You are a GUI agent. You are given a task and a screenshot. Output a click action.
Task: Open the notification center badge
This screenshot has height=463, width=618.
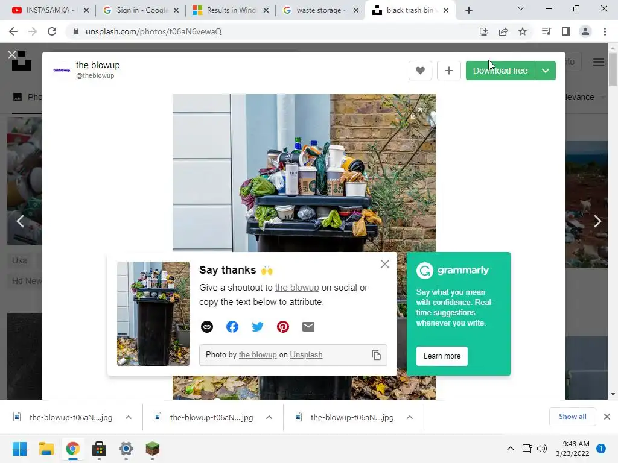[x=601, y=449]
